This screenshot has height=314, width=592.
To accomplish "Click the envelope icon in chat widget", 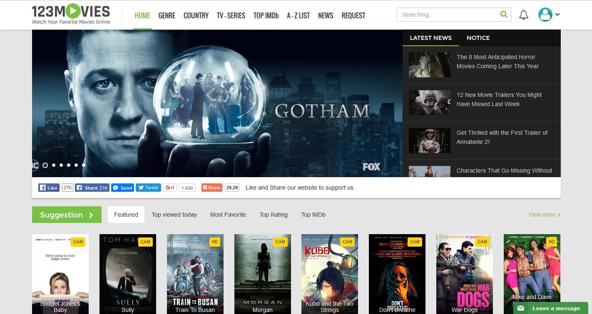I will 521,308.
